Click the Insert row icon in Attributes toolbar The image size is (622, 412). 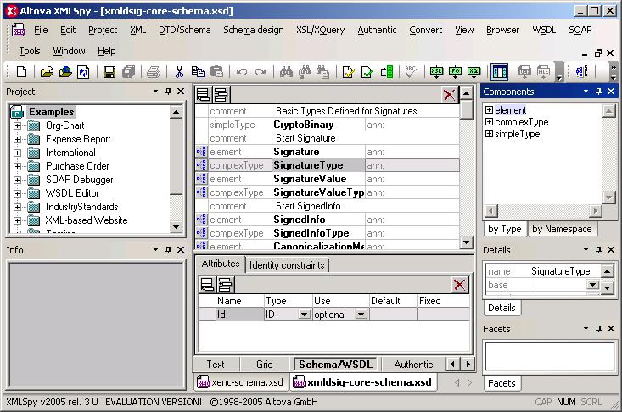[x=226, y=285]
